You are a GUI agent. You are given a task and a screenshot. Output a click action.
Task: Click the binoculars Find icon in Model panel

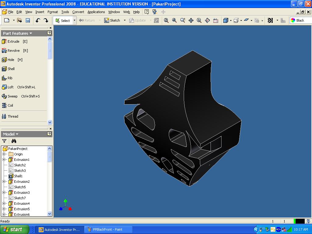(14, 141)
